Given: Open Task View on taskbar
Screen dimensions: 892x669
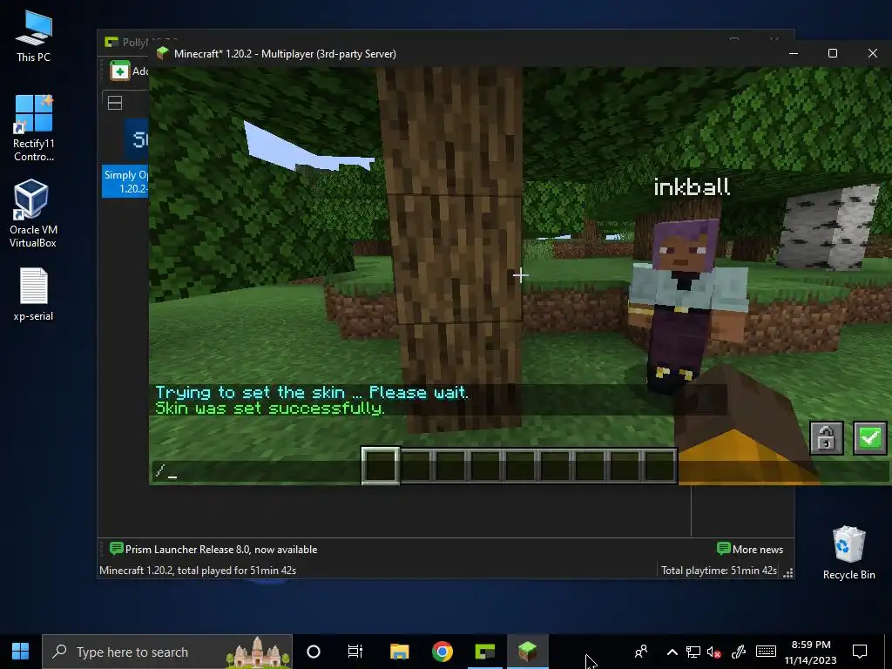Looking at the screenshot, I should (x=355, y=652).
